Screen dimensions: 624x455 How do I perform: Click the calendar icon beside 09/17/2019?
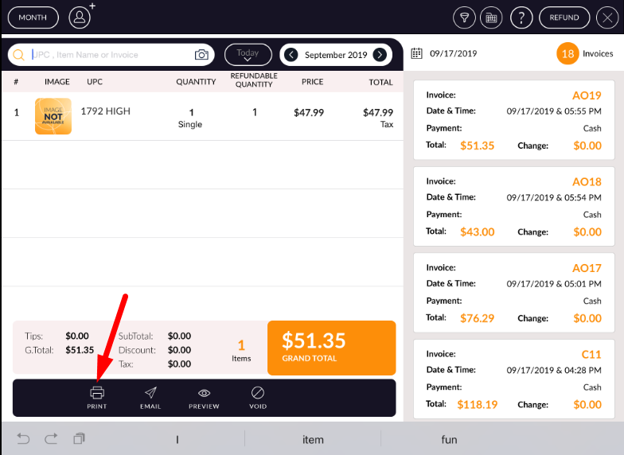pos(416,53)
